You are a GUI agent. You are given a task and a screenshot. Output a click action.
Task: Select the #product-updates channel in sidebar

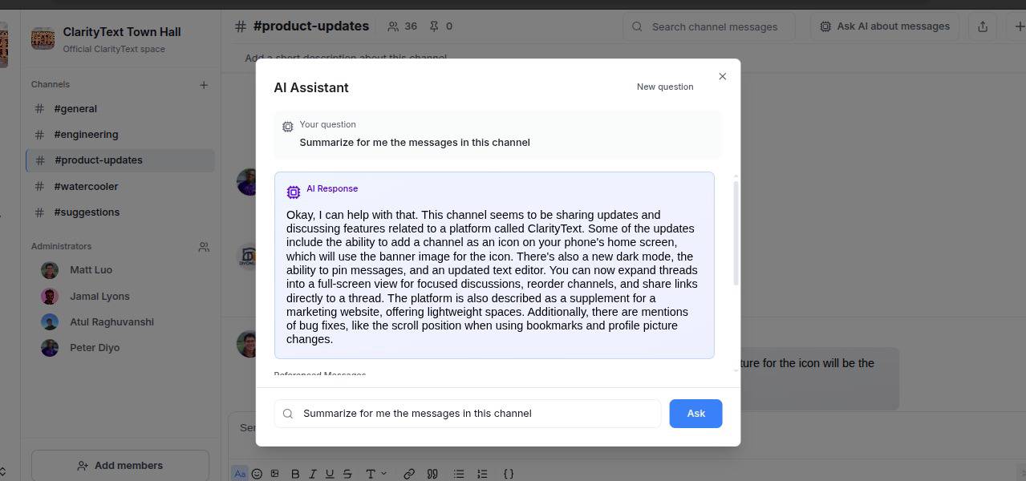click(x=120, y=160)
